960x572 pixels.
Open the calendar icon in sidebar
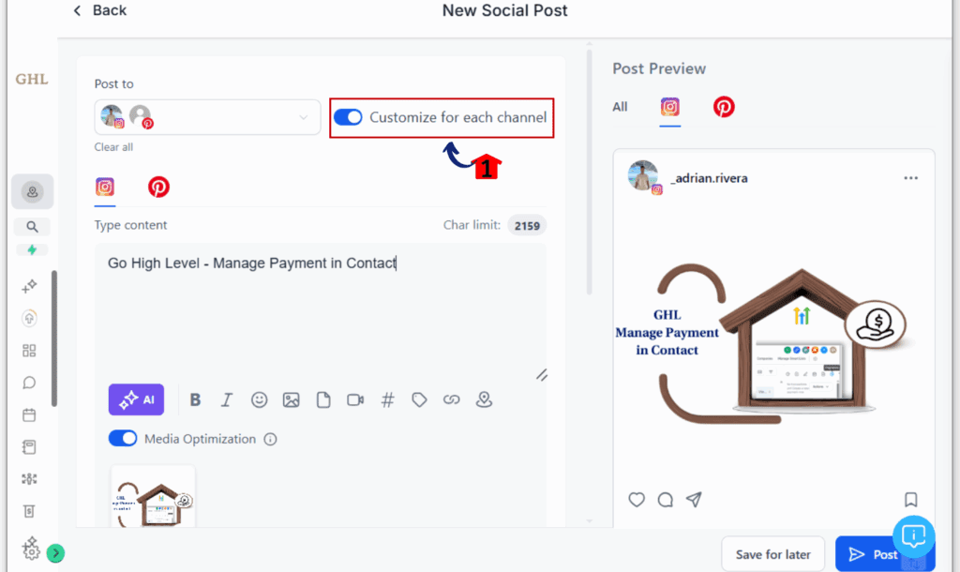coord(29,415)
